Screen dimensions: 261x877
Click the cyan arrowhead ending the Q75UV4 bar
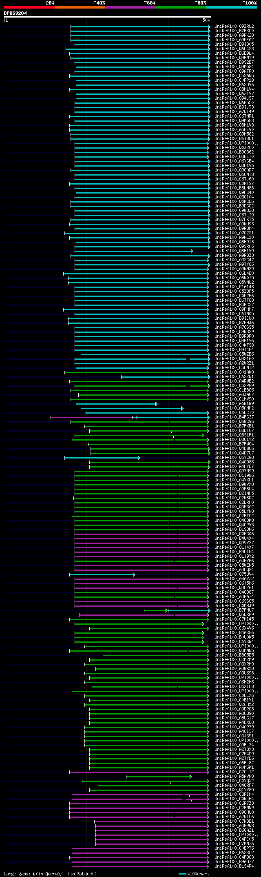[x=134, y=574]
